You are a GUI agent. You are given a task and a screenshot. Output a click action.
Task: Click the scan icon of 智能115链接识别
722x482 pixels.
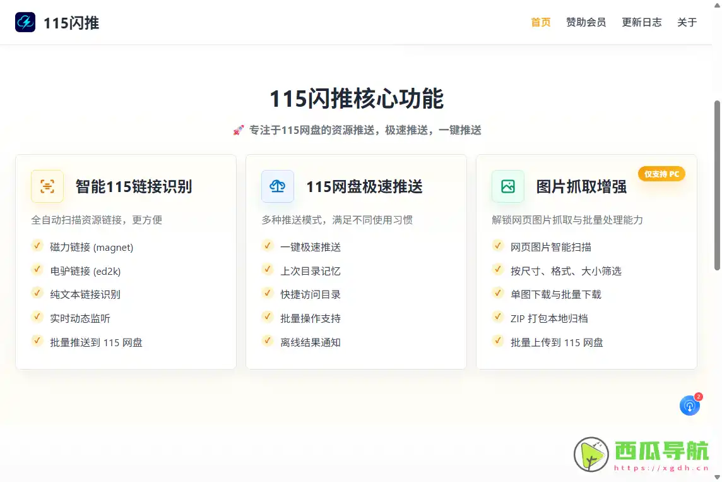(47, 186)
